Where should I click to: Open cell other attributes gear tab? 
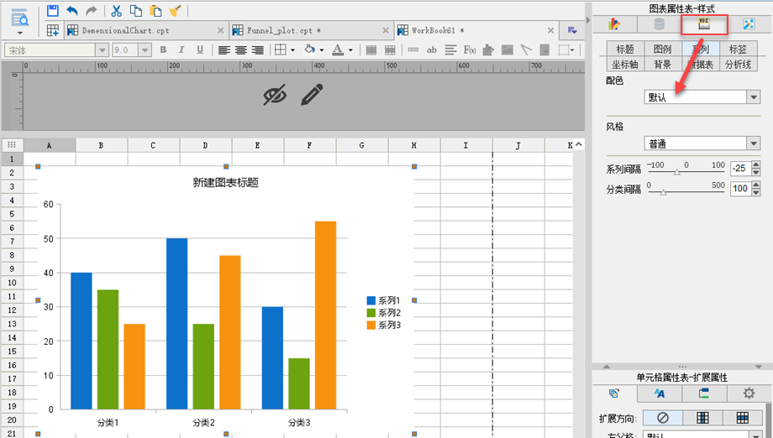coord(749,394)
